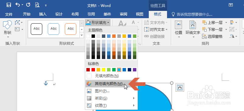Image resolution: width=244 pixels, height=111 pixels.
Task: Open 其他填充颜色(M) menu item
Action: point(111,84)
